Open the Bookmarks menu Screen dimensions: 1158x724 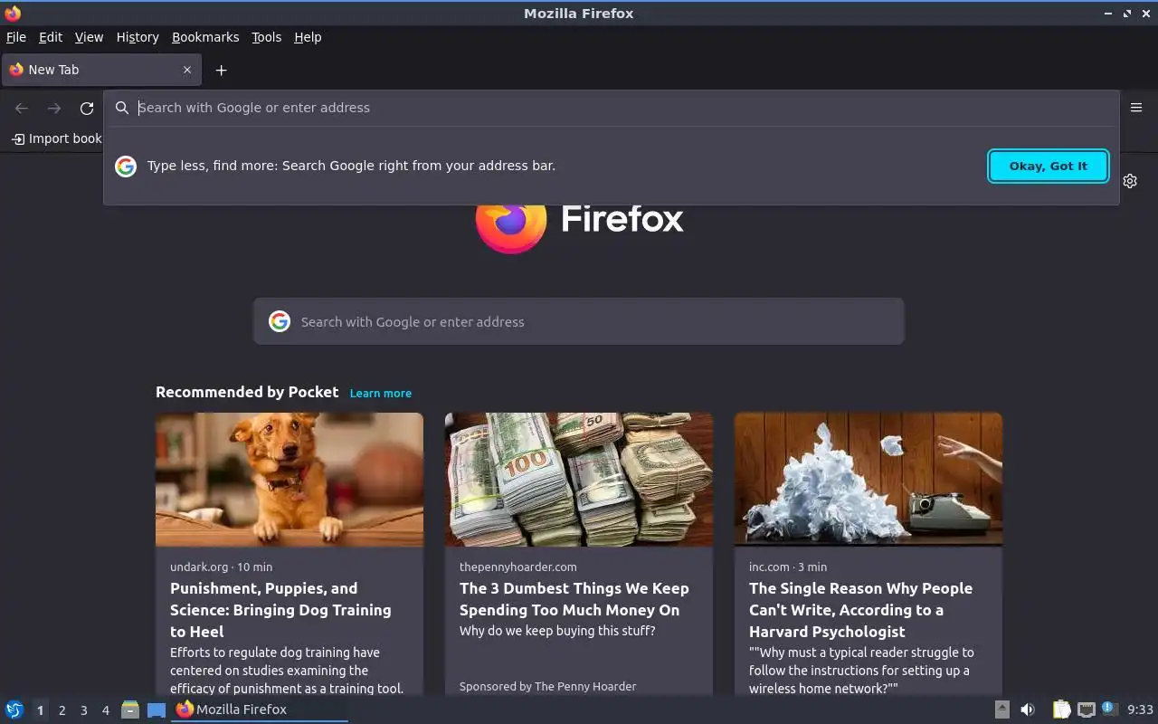coord(205,37)
